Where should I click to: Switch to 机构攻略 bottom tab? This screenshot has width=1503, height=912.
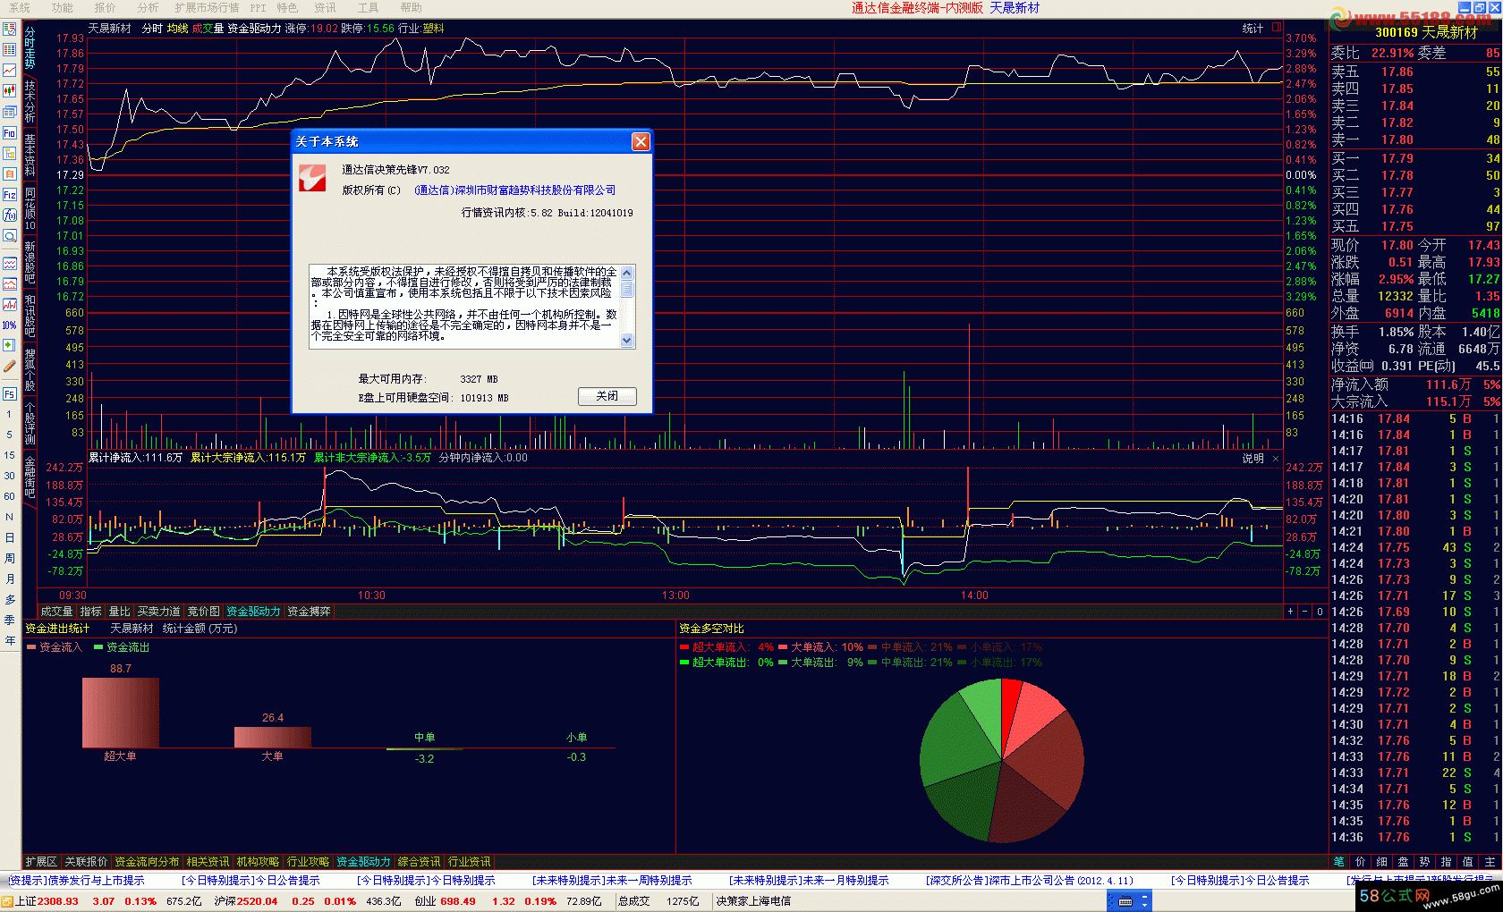[258, 862]
